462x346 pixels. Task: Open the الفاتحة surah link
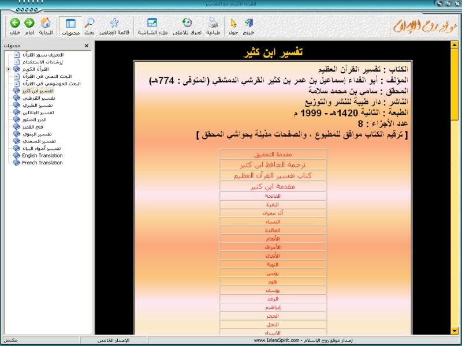273,196
